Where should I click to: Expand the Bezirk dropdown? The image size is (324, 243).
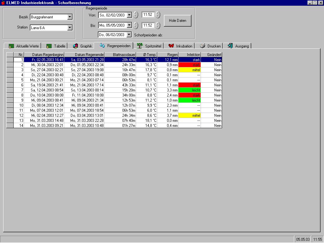pos(70,17)
